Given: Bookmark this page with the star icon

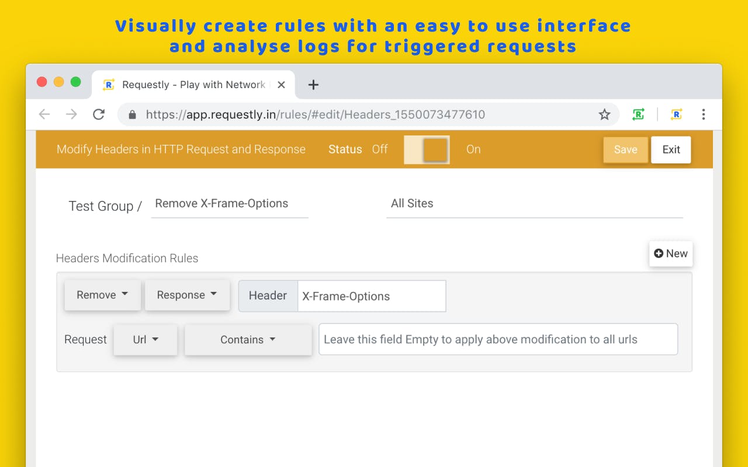Looking at the screenshot, I should [x=604, y=114].
